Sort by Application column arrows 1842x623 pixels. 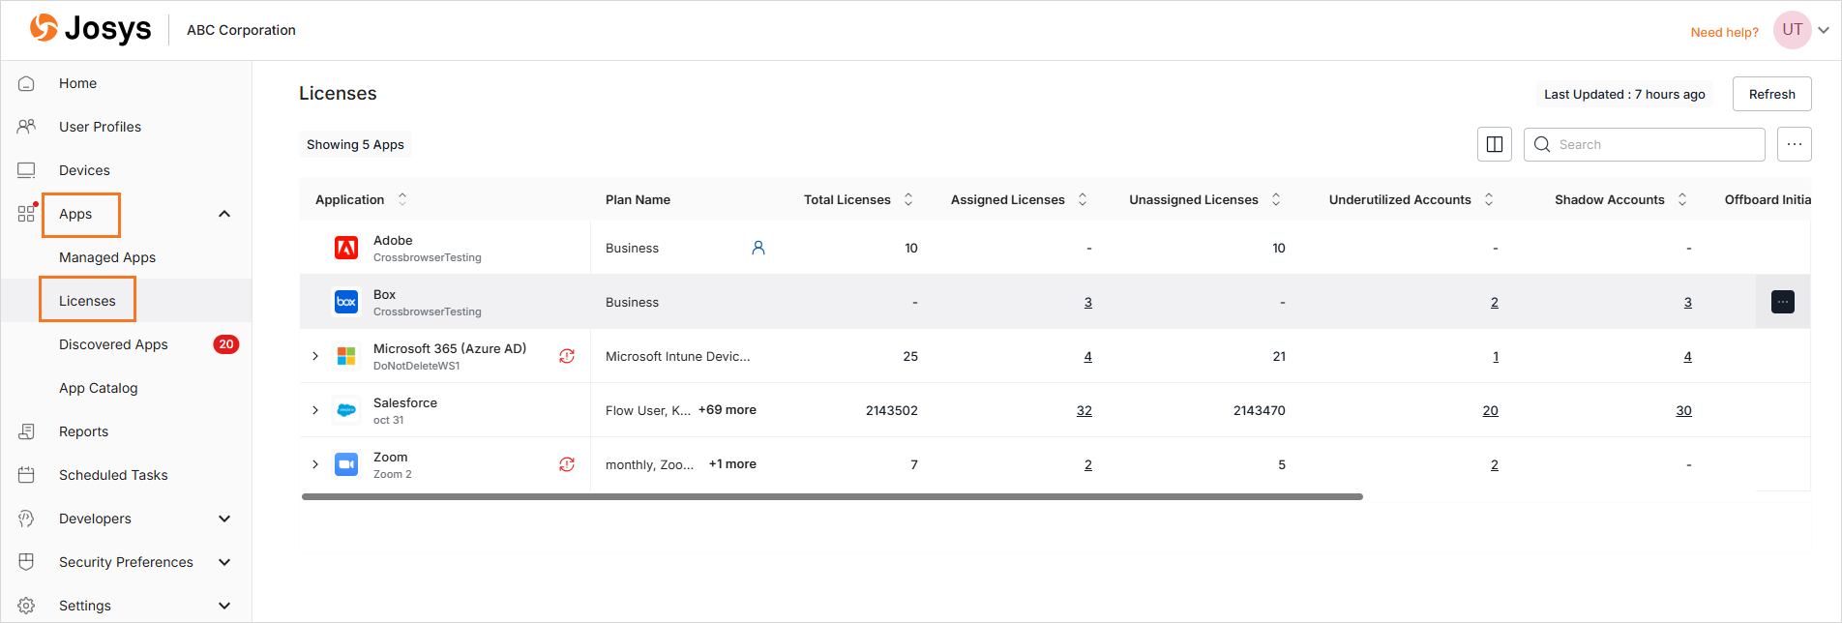[x=402, y=199]
